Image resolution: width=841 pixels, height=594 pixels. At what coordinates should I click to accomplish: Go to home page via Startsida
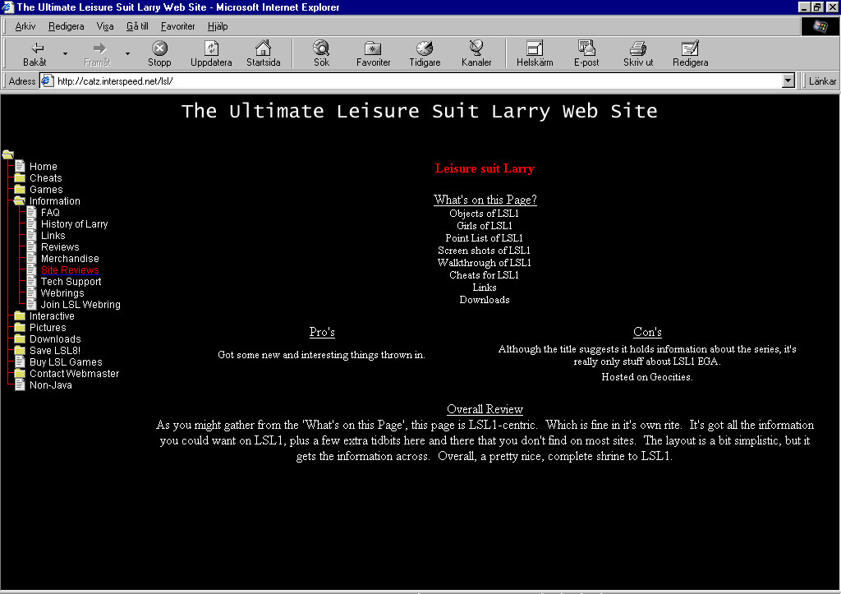[x=264, y=53]
